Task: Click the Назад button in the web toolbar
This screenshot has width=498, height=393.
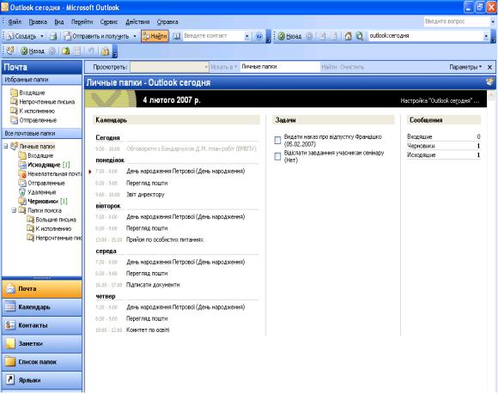Action: 289,36
